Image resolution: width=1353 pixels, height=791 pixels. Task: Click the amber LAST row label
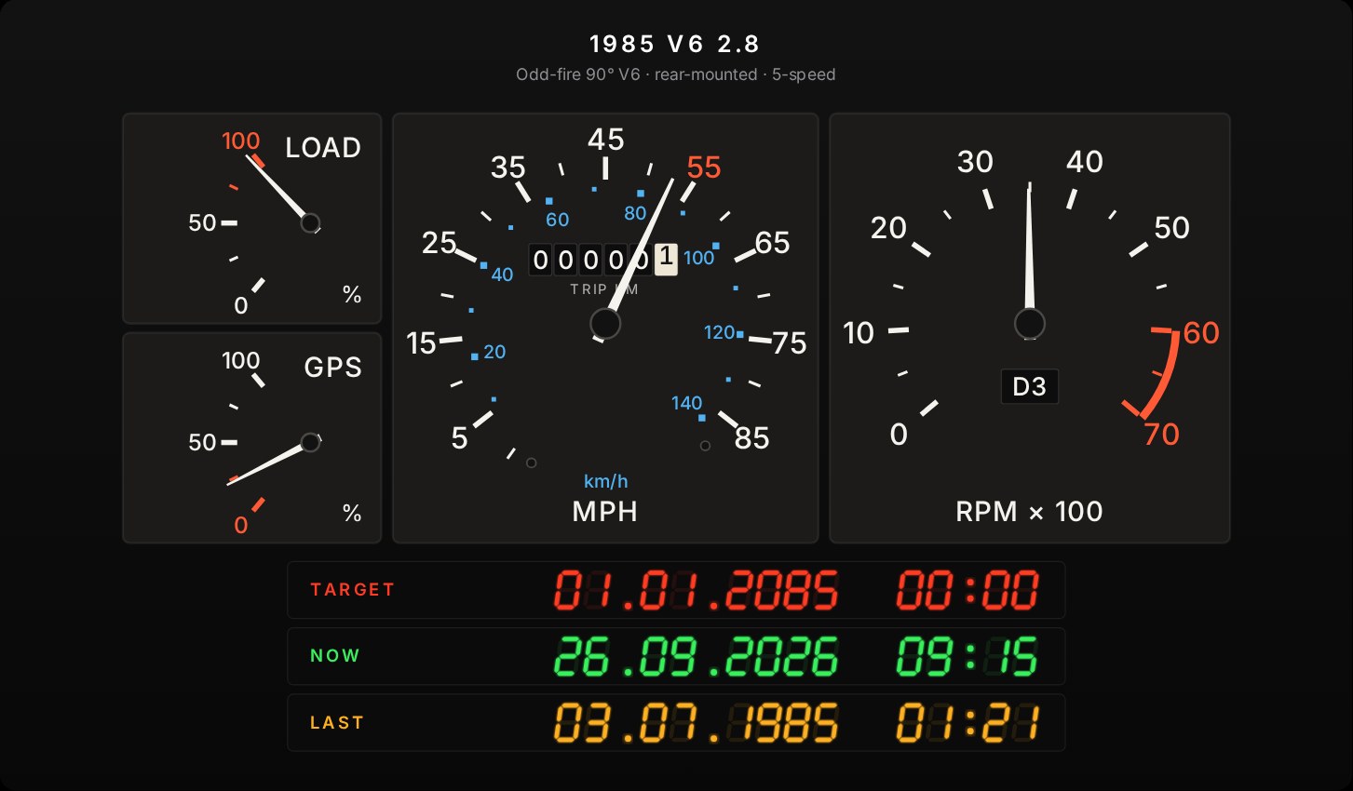pos(337,723)
